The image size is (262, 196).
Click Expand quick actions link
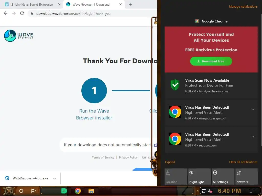[x=170, y=162]
